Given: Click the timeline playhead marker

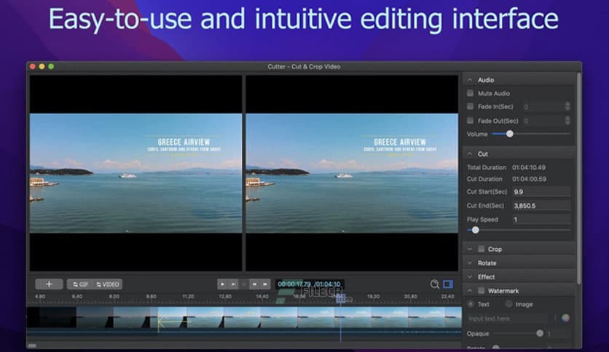Looking at the screenshot, I should tap(341, 299).
